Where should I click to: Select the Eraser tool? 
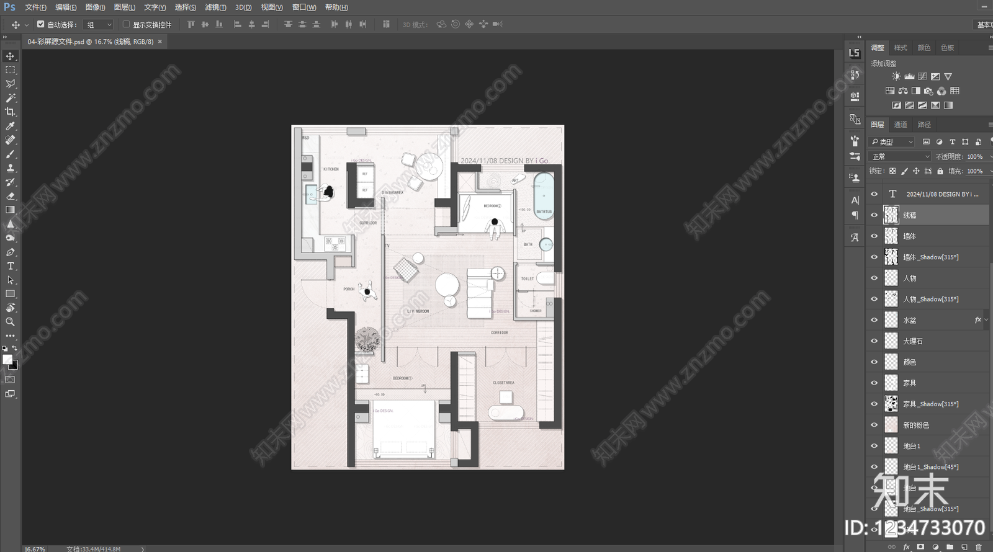point(10,196)
